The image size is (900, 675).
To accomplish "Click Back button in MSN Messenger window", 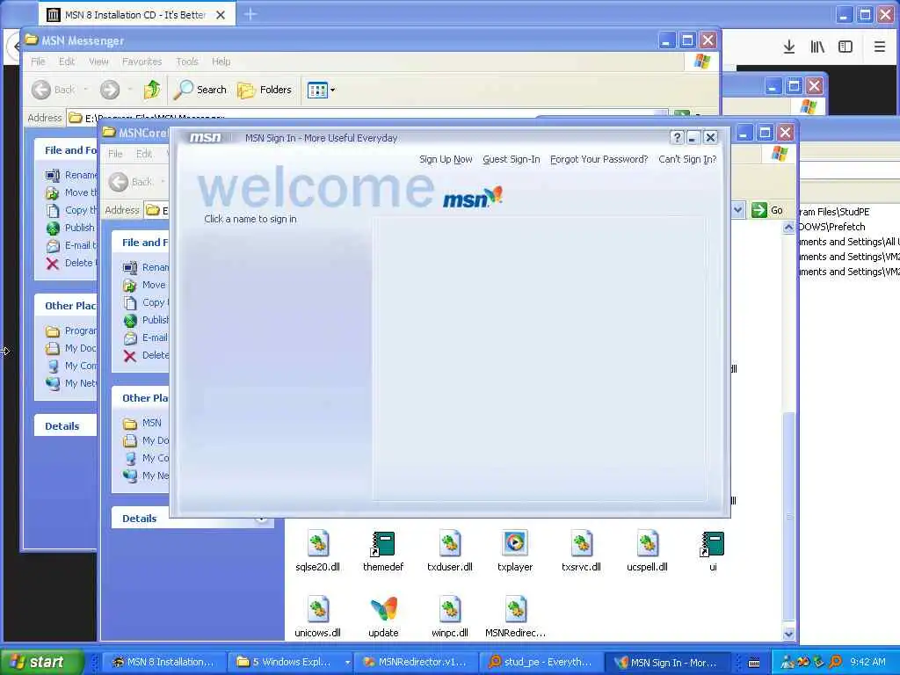I will pos(54,90).
